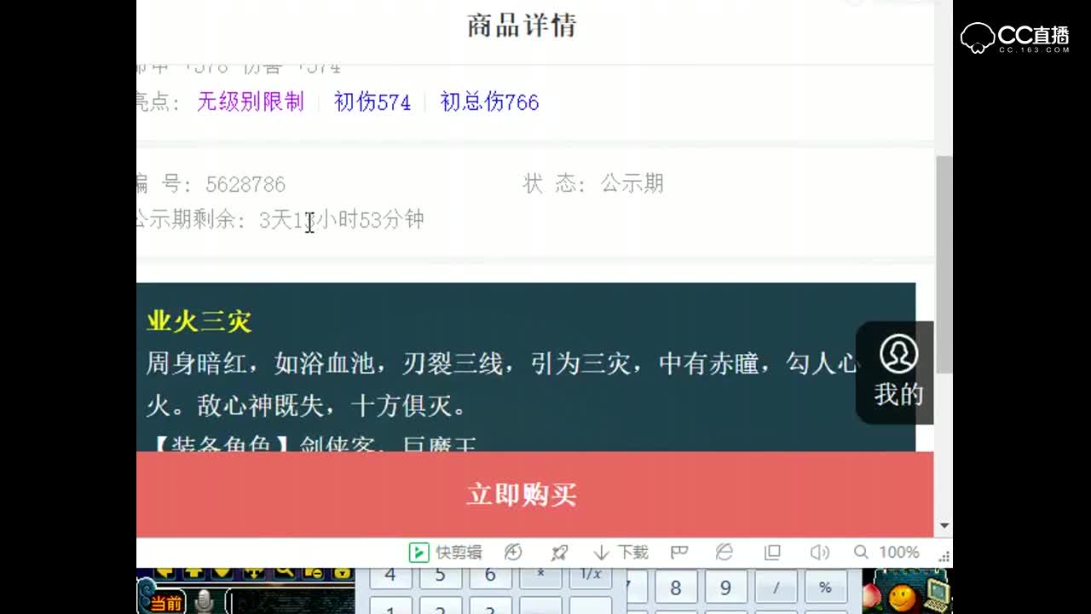Click the 立即购买 purchase button
1091x614 pixels.
click(x=523, y=493)
